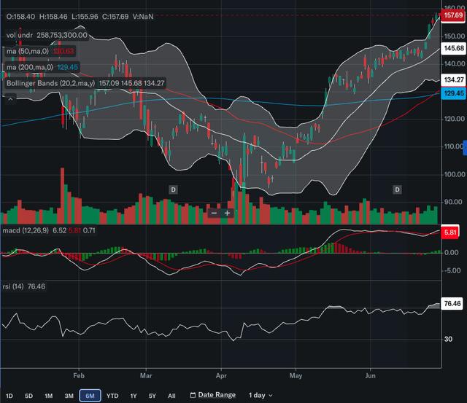Switch to the 3M range
This screenshot has height=403, width=467.
click(x=69, y=396)
